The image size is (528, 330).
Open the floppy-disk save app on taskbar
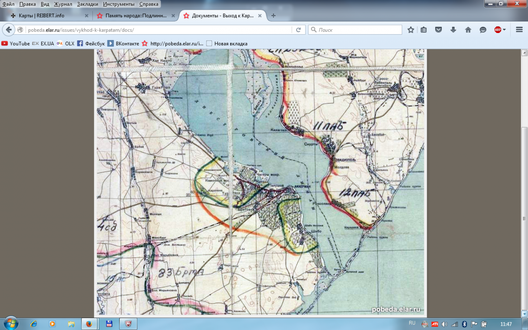coord(110,324)
